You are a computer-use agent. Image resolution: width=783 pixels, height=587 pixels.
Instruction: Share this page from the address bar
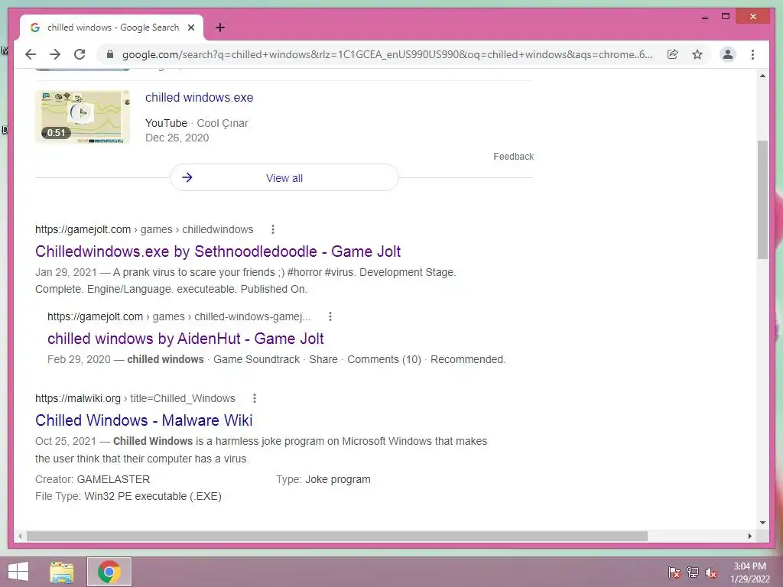pyautogui.click(x=673, y=54)
